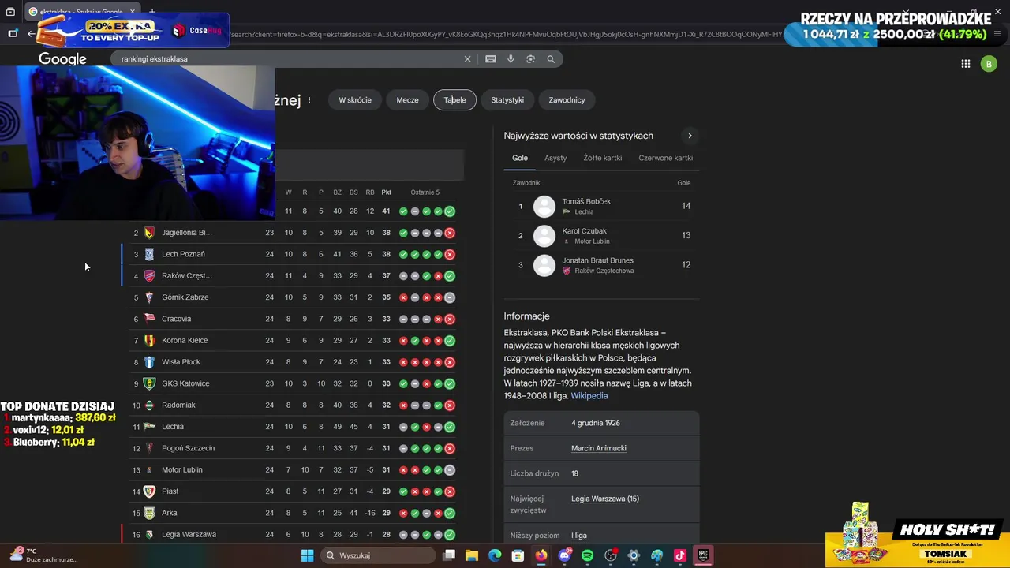Switch to Mecze tab
1010x568 pixels.
click(x=407, y=100)
